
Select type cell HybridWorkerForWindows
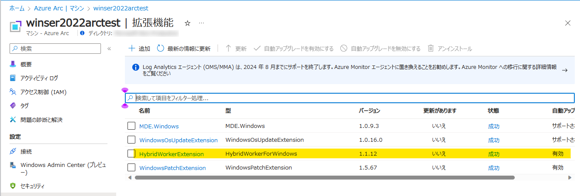pos(261,154)
